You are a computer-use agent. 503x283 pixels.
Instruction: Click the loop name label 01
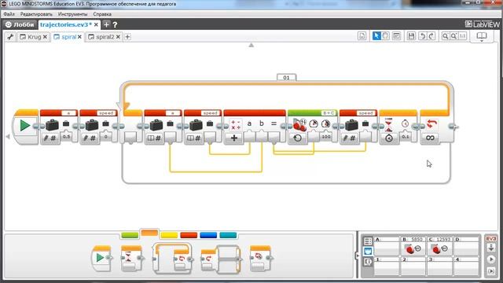click(x=286, y=78)
